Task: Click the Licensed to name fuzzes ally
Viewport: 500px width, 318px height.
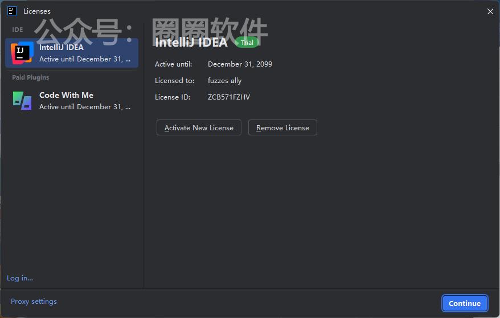Action: 224,81
